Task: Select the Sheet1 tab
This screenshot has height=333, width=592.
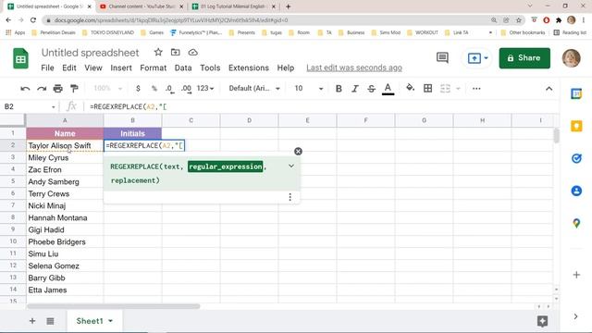Action: (x=94, y=321)
